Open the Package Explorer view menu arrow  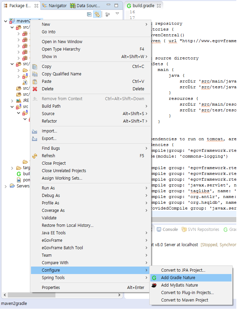coord(117,14)
